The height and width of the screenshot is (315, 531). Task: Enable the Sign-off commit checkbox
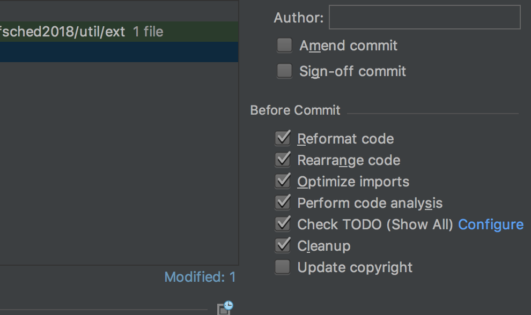tap(284, 71)
